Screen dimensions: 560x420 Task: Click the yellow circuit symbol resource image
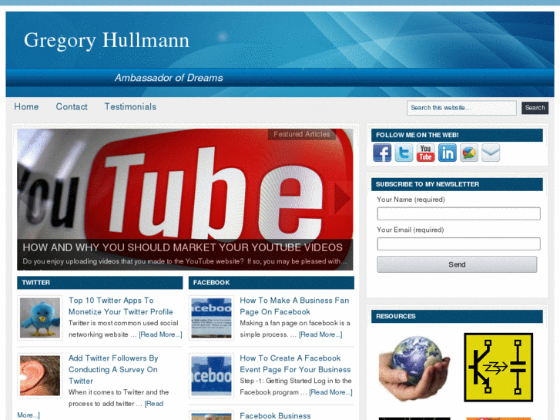click(498, 368)
